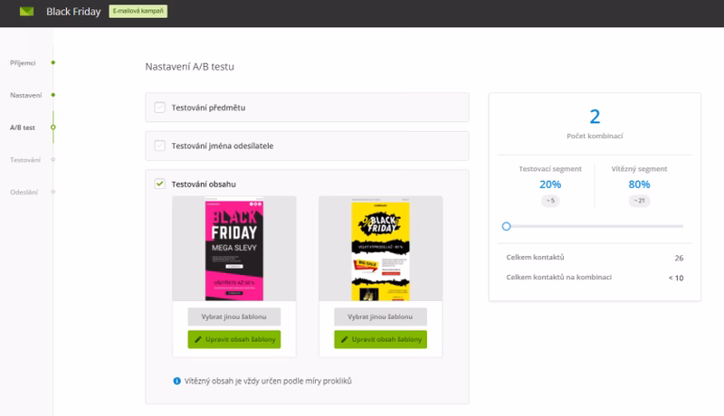
Task: Enable the Testování jména odesílatele checkbox
Action: 159,146
